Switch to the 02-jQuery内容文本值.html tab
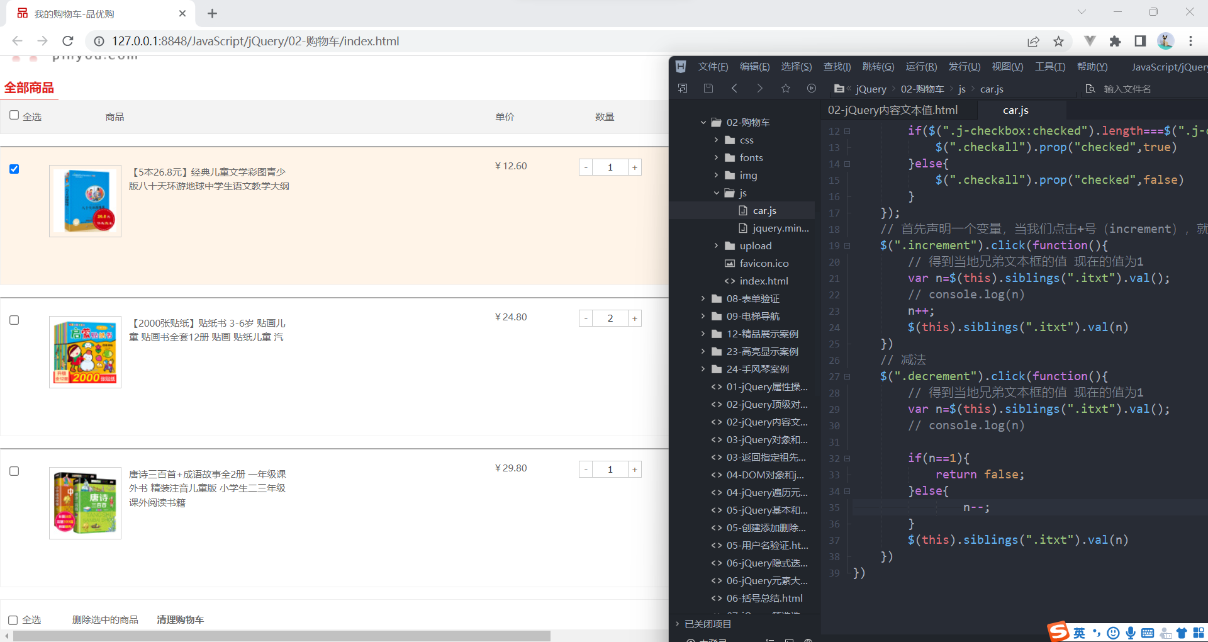Screen dimensions: 1208x642 coord(893,110)
